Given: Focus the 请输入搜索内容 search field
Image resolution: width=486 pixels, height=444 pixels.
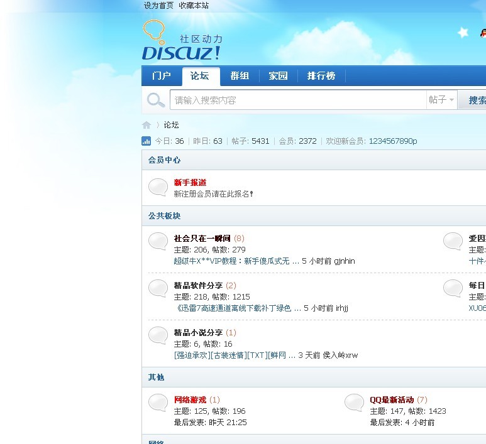Looking at the screenshot, I should [298, 100].
